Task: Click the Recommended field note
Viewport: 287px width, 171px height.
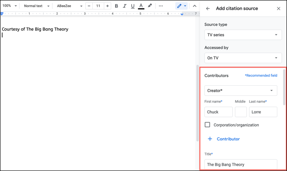Action: pos(261,76)
